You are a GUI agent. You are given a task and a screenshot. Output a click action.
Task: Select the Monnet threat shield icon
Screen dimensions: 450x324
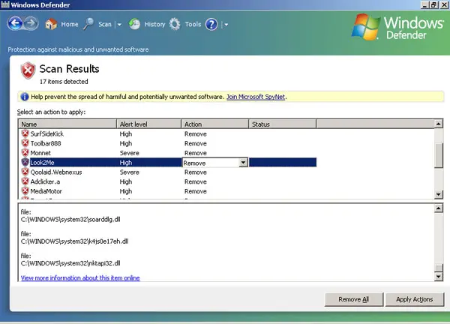[25, 153]
